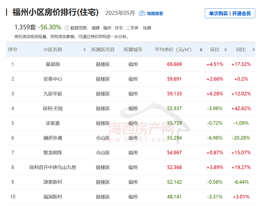Click the price 59,691

(x=174, y=79)
